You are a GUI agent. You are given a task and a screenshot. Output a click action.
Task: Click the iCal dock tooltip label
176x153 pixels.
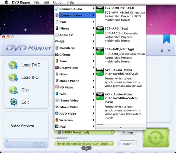pos(86,148)
